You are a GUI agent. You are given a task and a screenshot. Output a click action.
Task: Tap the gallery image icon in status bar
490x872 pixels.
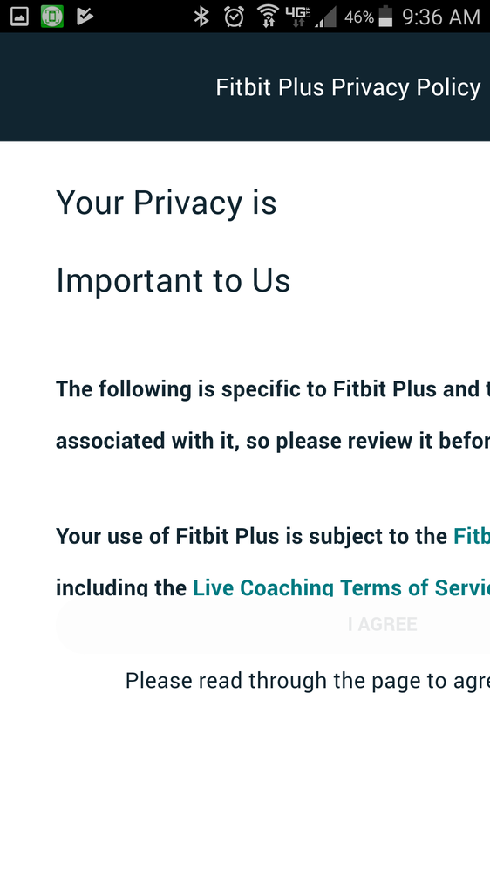point(19,17)
